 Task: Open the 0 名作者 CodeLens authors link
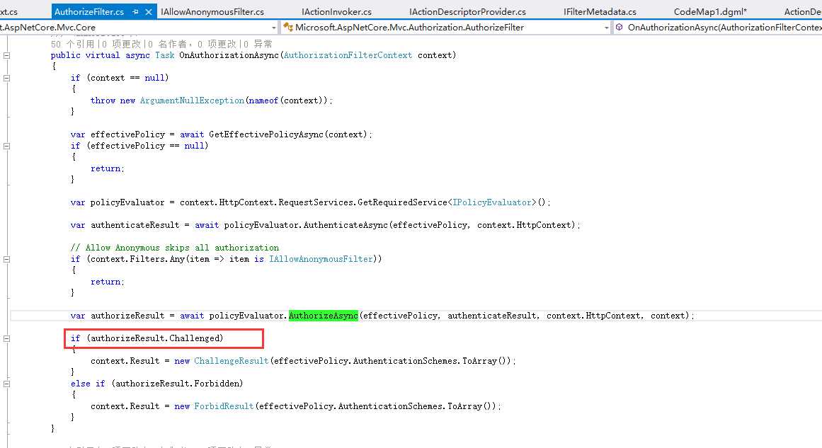[171, 44]
